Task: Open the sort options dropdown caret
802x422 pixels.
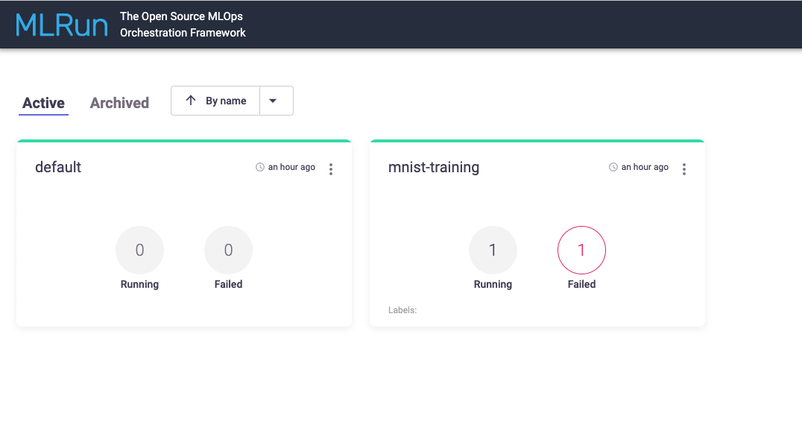Action: pyautogui.click(x=273, y=101)
